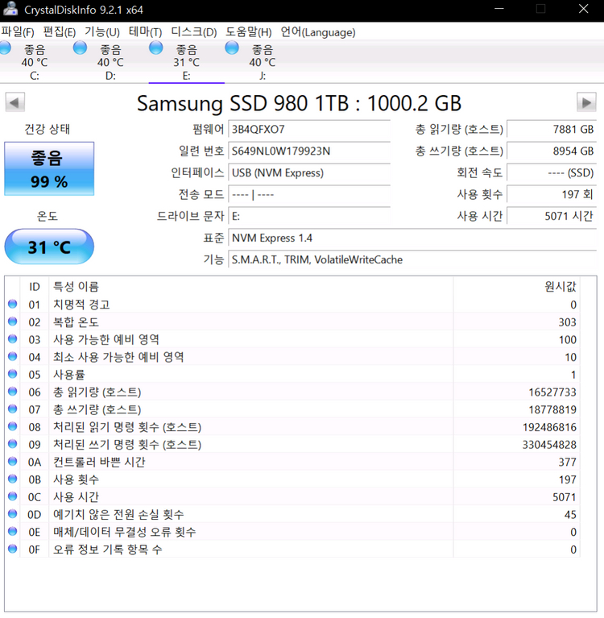Select the 오류 정보 기록 항목 수 row
The height and width of the screenshot is (618, 604).
[292, 550]
